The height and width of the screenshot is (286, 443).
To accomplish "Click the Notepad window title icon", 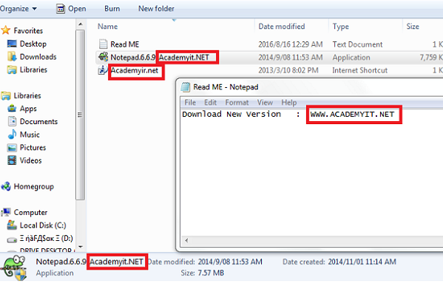I will pyautogui.click(x=186, y=87).
